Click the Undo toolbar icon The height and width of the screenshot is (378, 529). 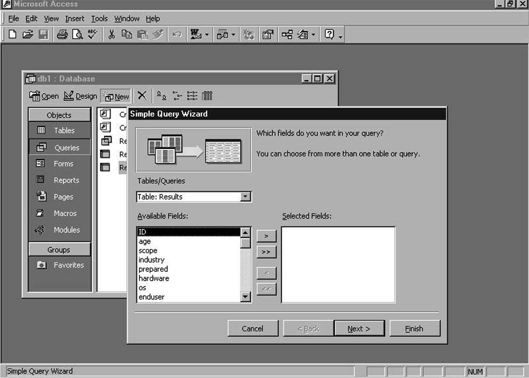pos(177,34)
